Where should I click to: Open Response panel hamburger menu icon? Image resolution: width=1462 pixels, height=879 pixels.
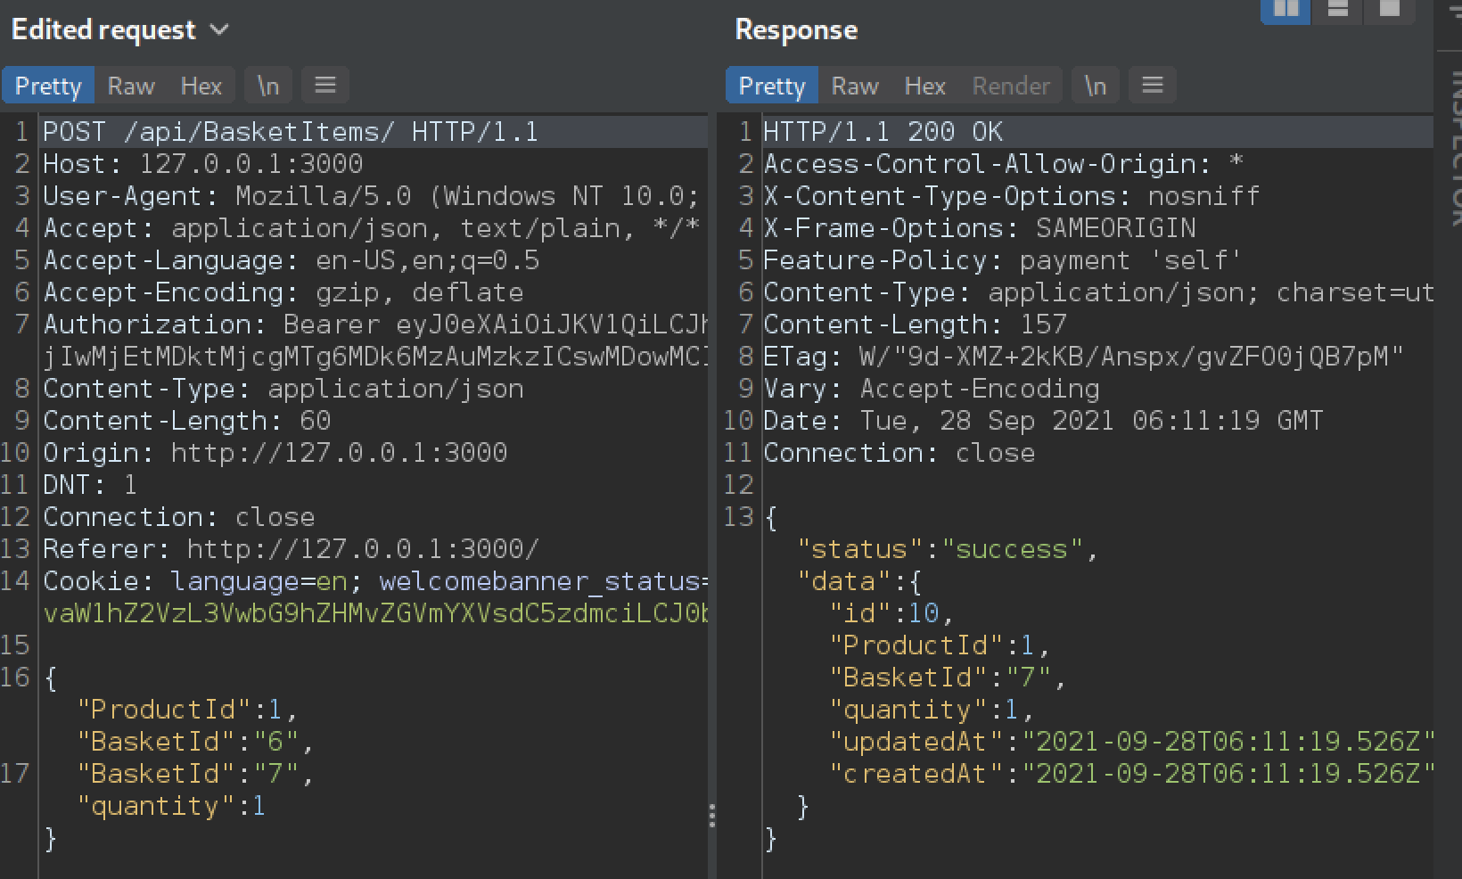[x=1153, y=86]
